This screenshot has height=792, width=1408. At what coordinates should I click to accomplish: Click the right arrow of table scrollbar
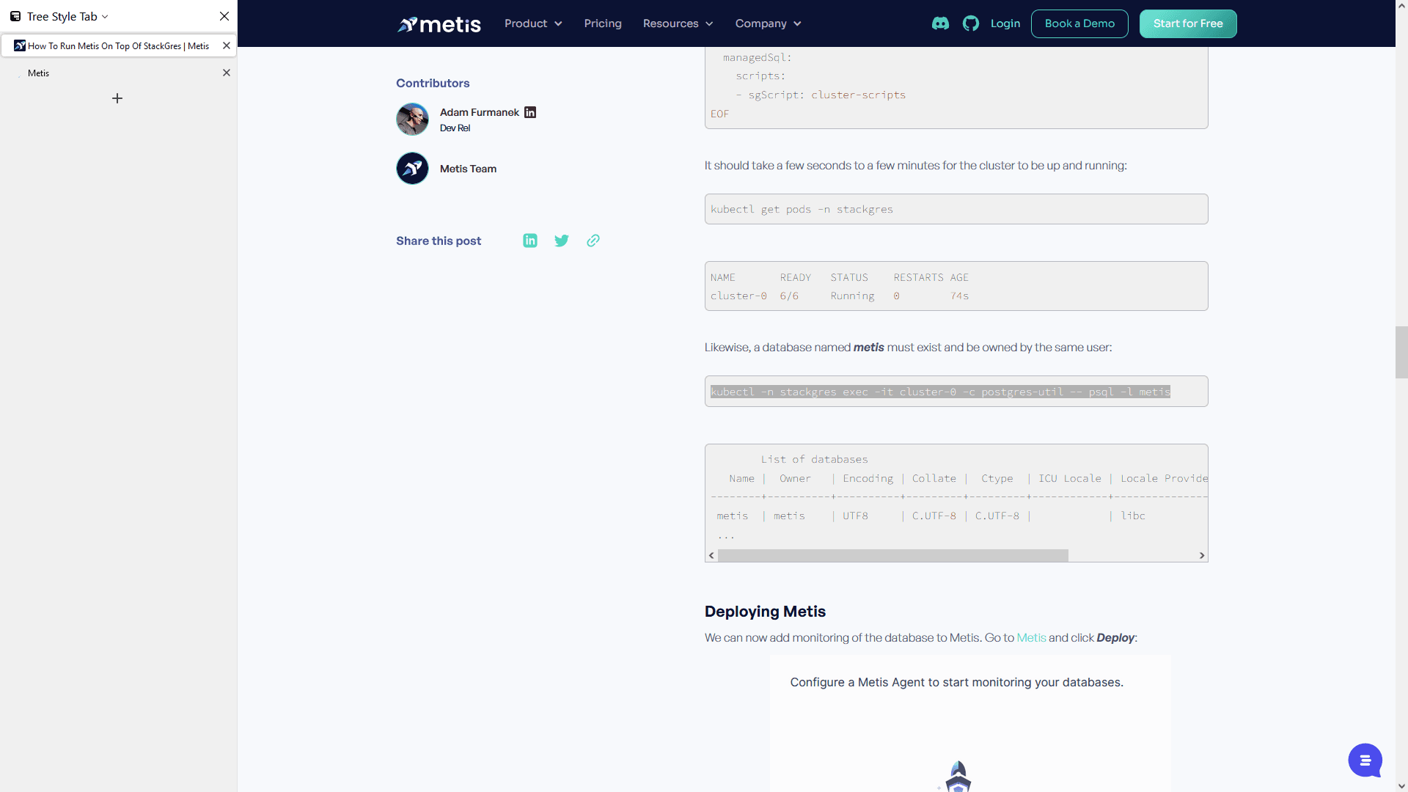pos(1202,556)
